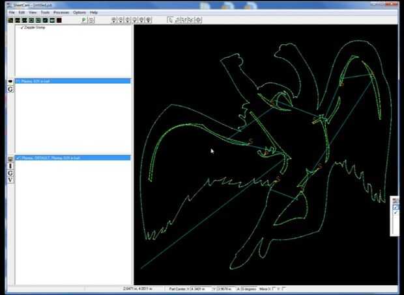This screenshot has width=404, height=295.
Task: Select the Plasma OUTSIDE operation row
Action: pyautogui.click(x=73, y=158)
